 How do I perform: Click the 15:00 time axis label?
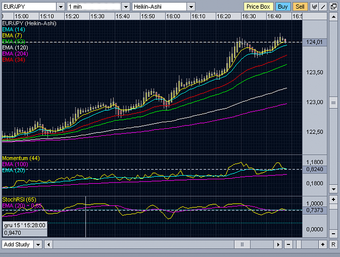(22, 16)
